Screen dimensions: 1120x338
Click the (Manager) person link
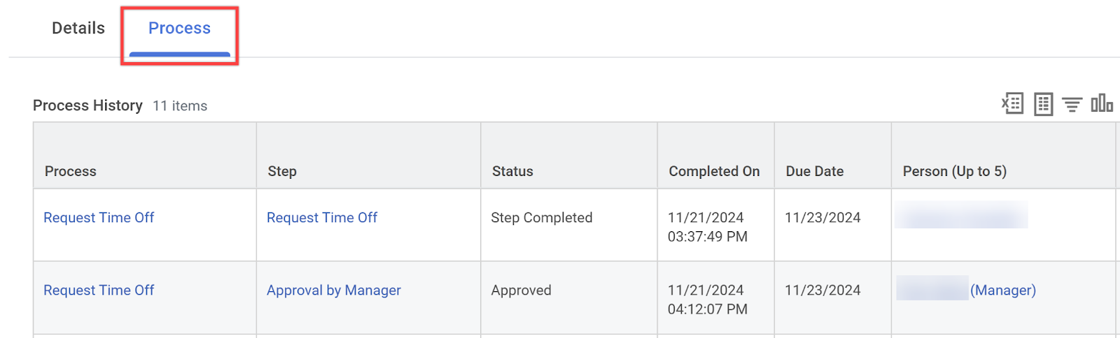1003,291
